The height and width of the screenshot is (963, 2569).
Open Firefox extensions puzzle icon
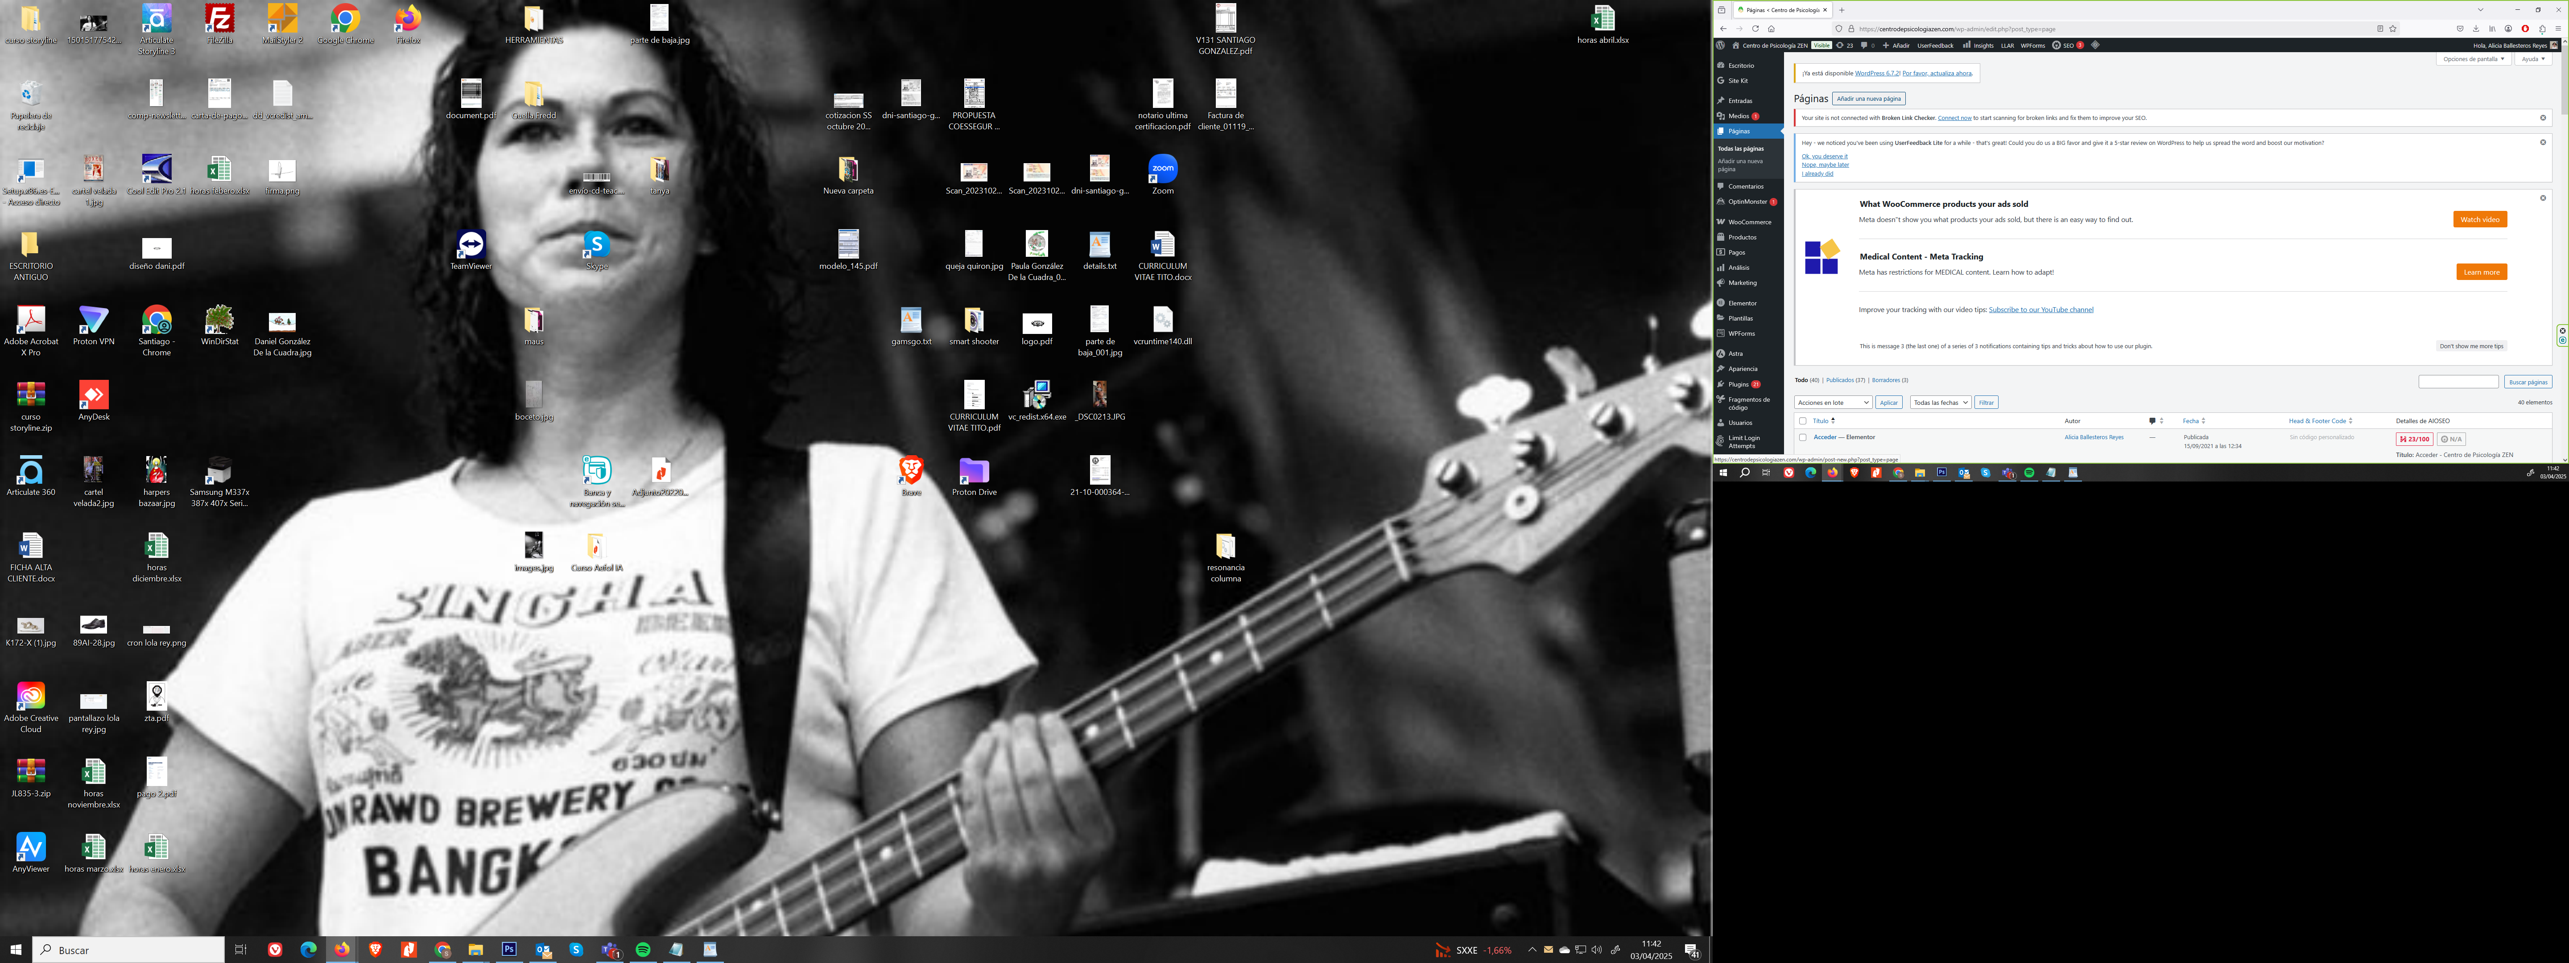(x=2542, y=29)
